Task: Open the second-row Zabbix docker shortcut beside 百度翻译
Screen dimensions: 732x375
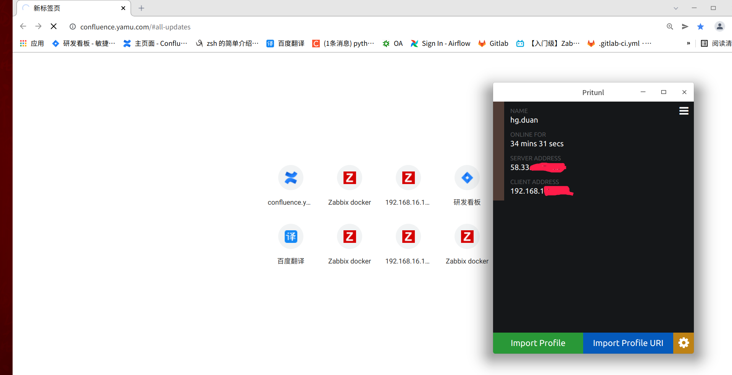Action: click(349, 244)
